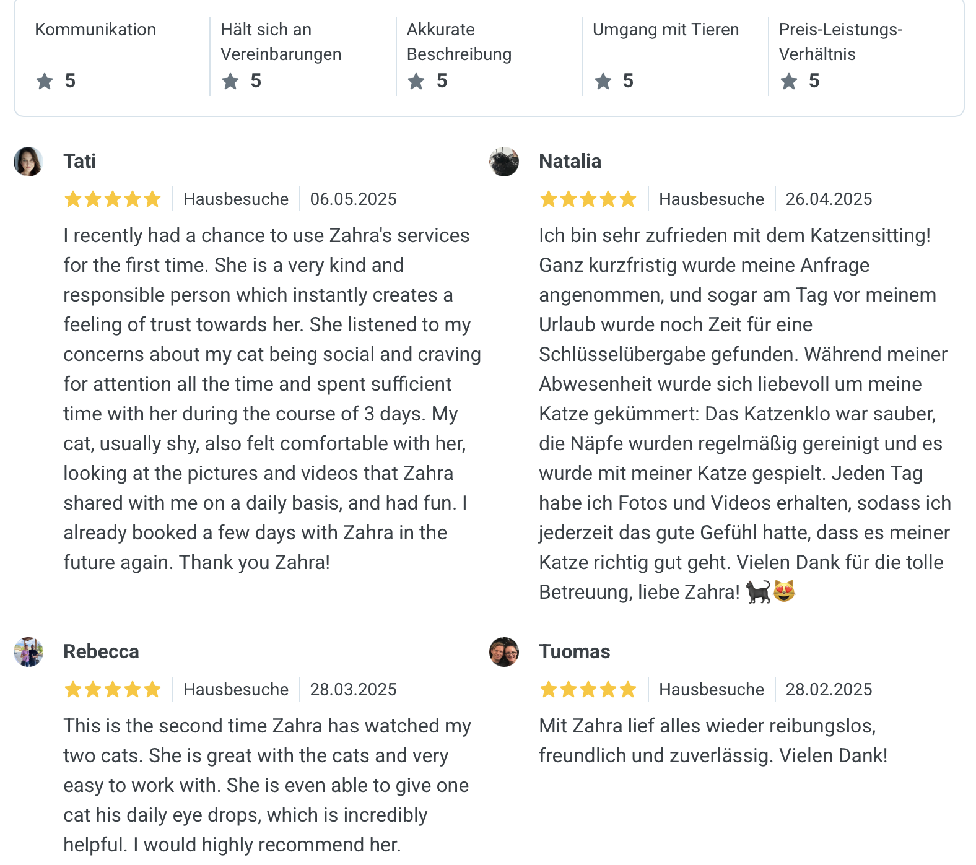Open Tuomas's profile picture
This screenshot has height=865, width=976.
tap(504, 652)
